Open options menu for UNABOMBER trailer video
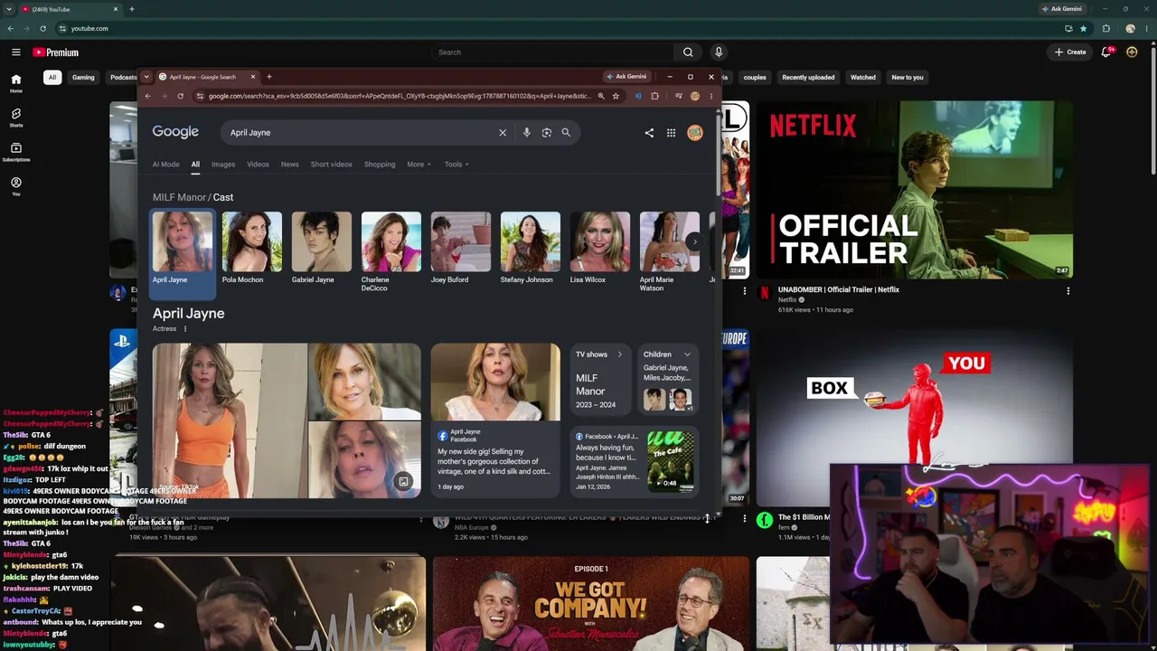Image resolution: width=1157 pixels, height=651 pixels. point(1068,291)
